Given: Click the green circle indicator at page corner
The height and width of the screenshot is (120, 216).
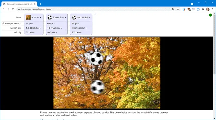Looking at the screenshot, I should 210,15.
